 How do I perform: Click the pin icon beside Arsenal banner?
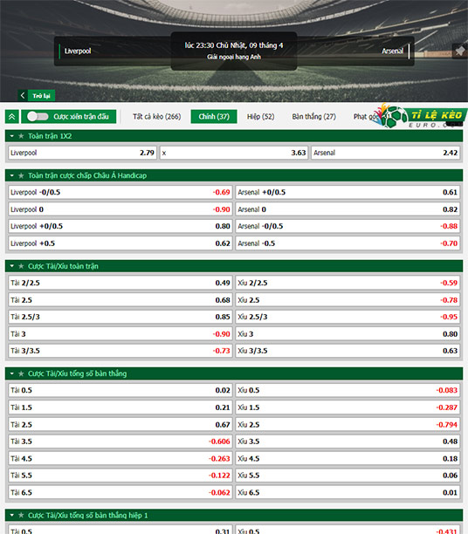coord(460,51)
